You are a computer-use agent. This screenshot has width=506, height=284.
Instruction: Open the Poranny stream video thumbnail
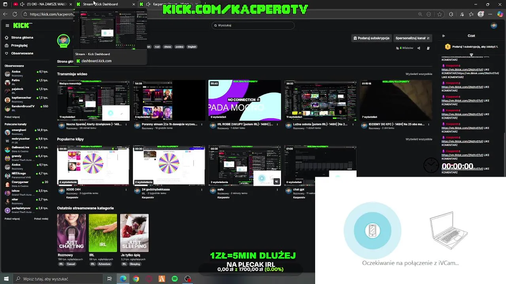tap(169, 100)
